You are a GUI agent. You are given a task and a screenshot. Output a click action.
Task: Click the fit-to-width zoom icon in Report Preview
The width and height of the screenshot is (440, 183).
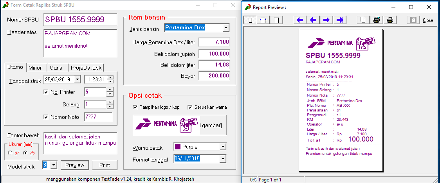click(263, 20)
